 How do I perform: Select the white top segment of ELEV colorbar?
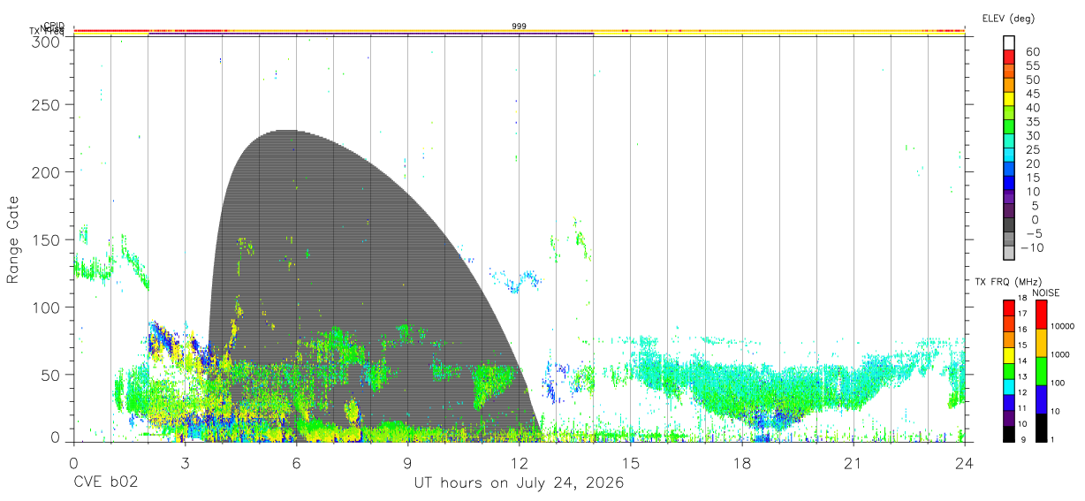click(1009, 43)
